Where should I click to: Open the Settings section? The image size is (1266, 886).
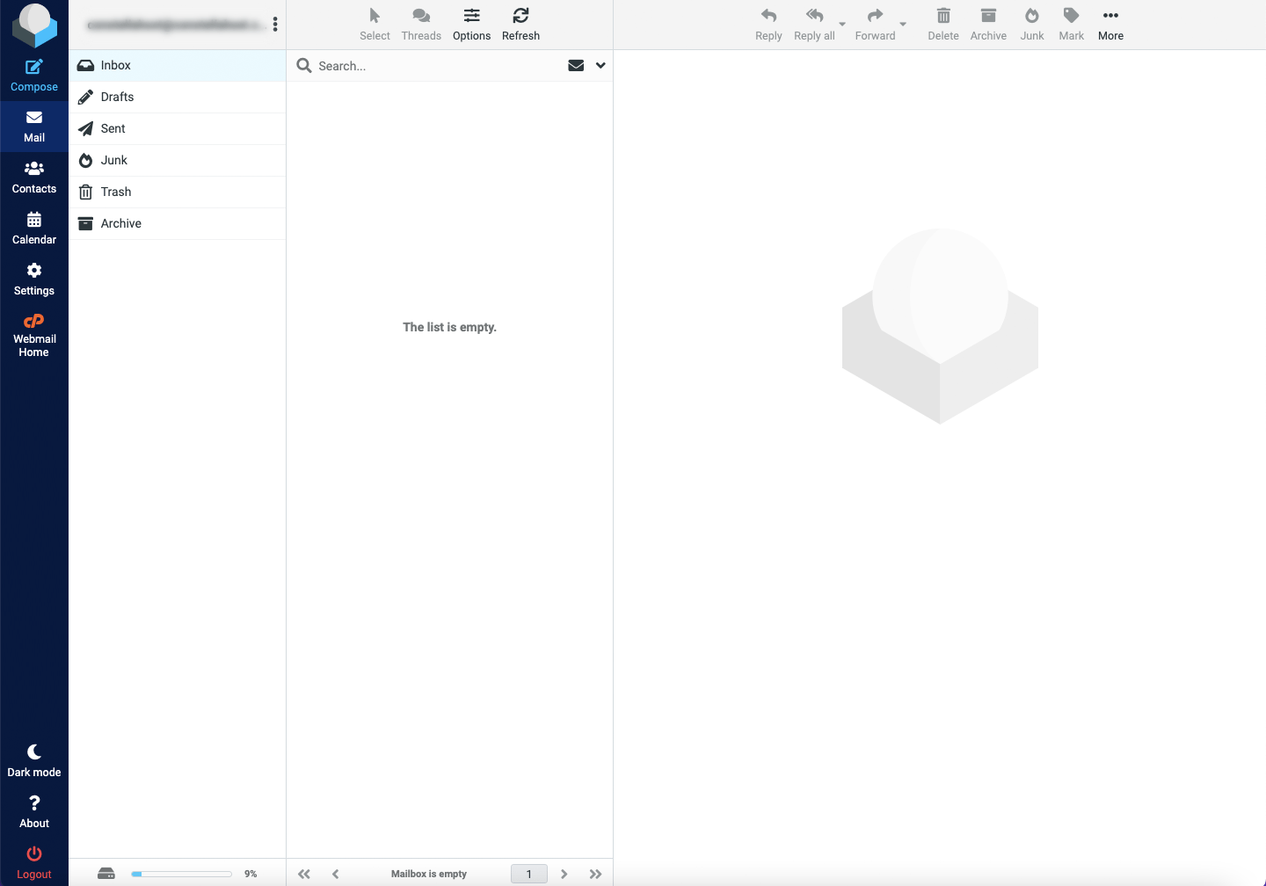coord(34,280)
